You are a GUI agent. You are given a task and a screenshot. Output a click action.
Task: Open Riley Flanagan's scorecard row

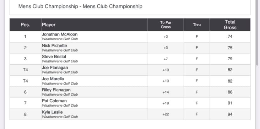click(130, 92)
